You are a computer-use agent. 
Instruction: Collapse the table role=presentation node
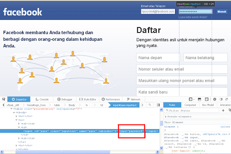(11, 109)
